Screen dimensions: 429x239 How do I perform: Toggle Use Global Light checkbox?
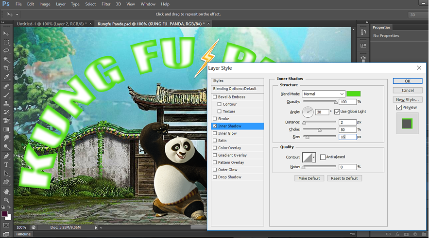pyautogui.click(x=337, y=112)
